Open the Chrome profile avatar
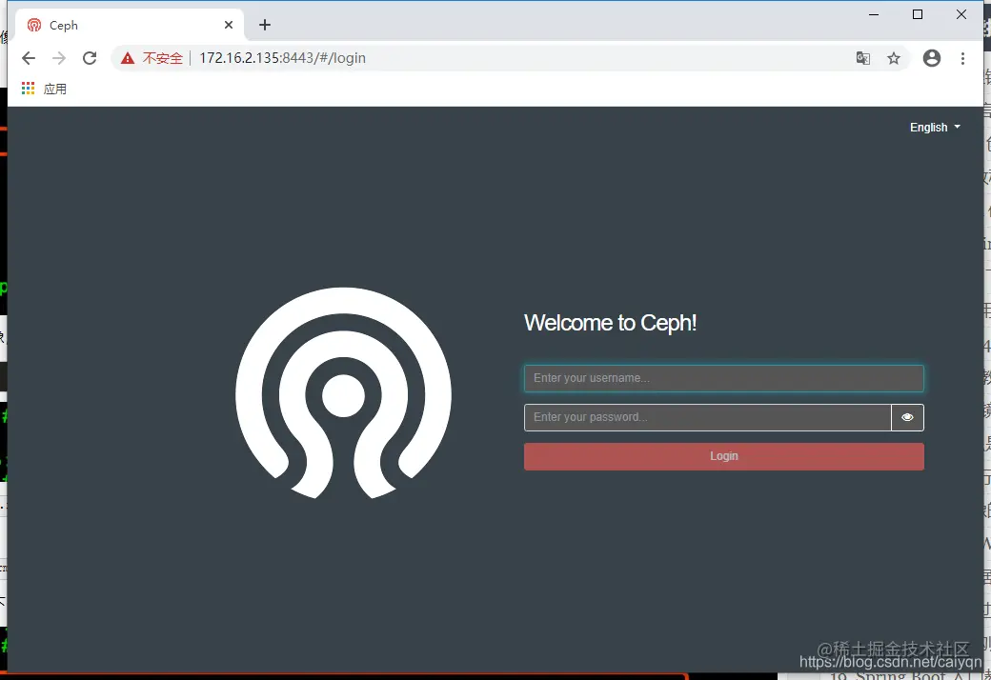This screenshot has height=680, width=991. point(932,58)
